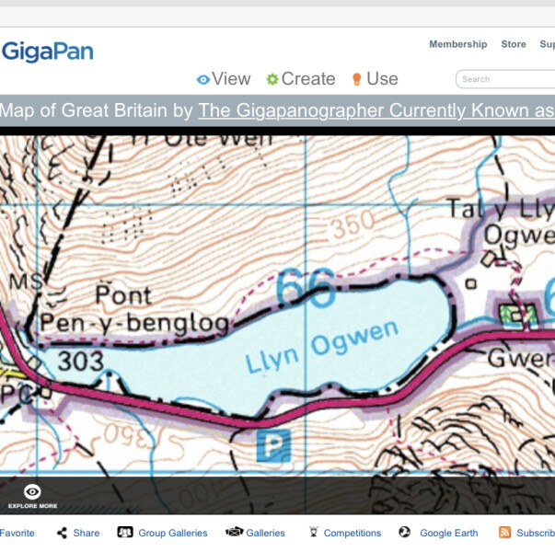Open the Share link

[86, 533]
